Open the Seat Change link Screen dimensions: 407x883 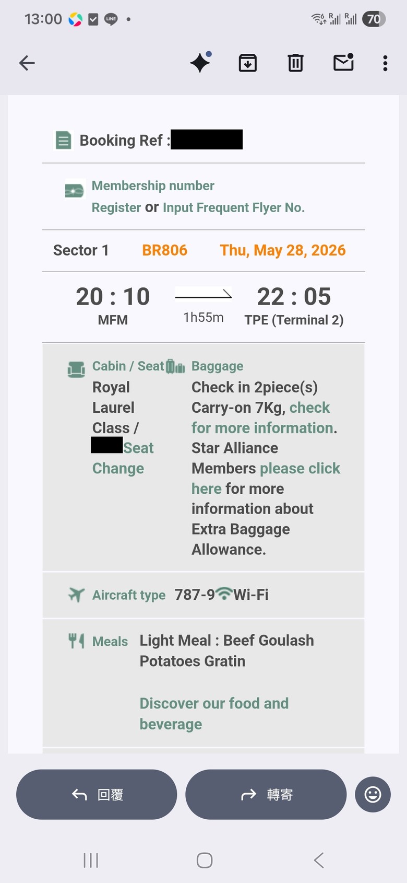124,458
